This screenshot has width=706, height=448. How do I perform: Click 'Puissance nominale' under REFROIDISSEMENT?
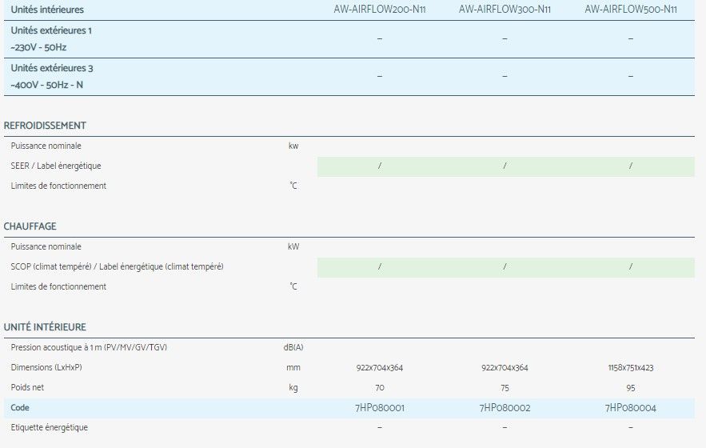point(46,146)
